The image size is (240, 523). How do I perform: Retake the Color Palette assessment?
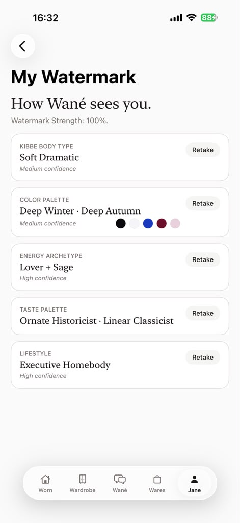[203, 203]
